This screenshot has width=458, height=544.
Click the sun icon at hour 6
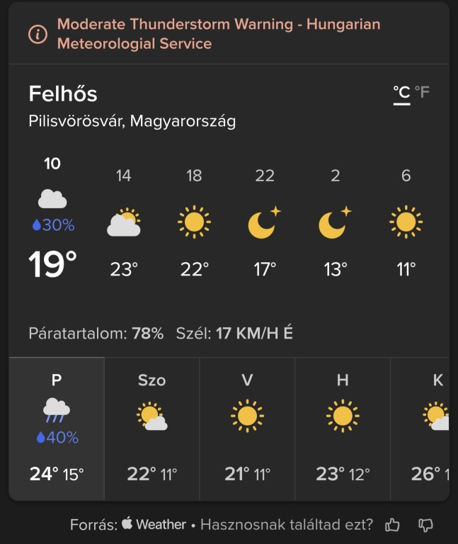click(406, 222)
